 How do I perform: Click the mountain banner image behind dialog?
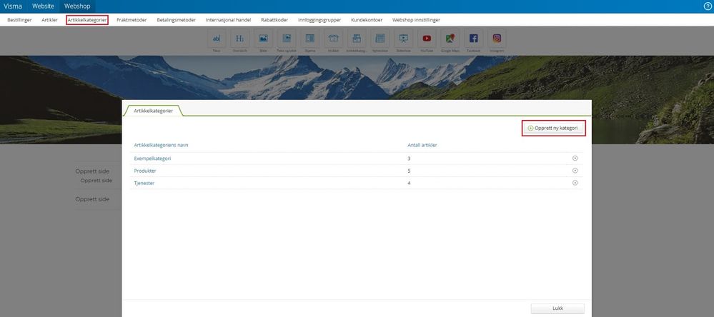click(357, 77)
